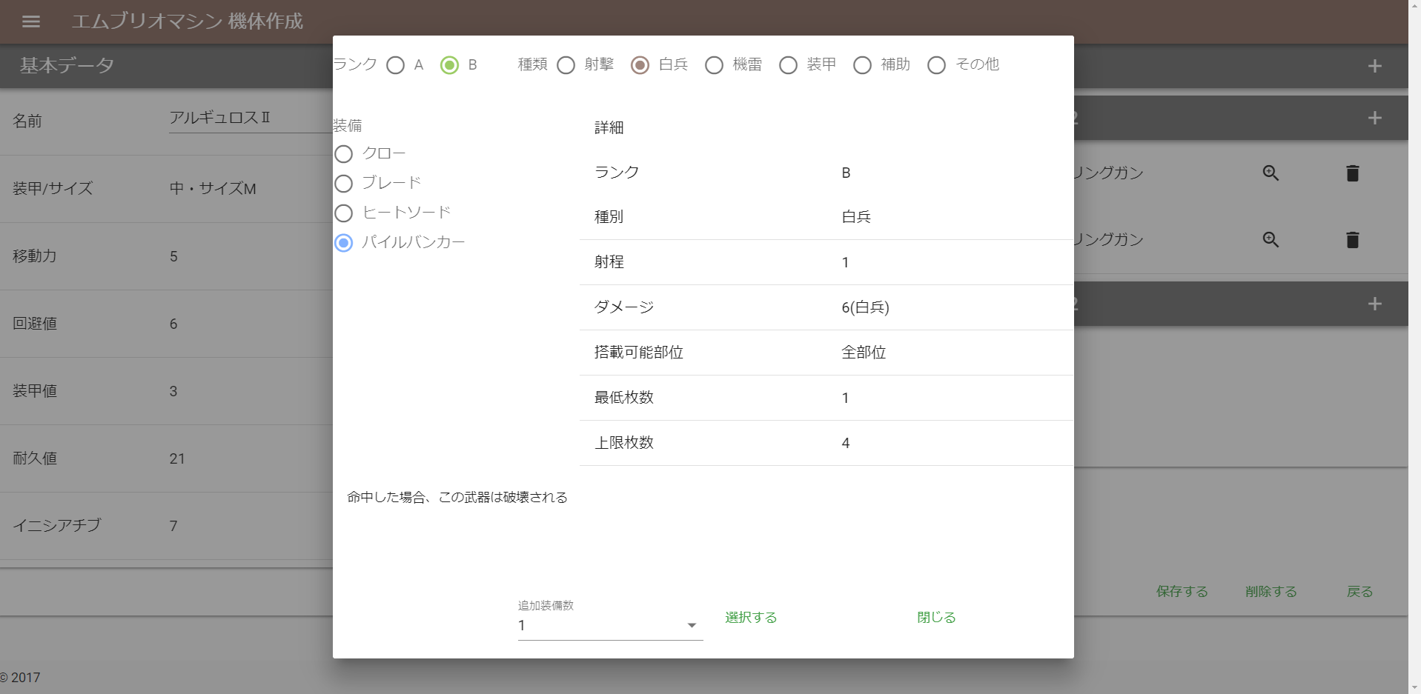Click 保存する button
This screenshot has width=1421, height=694.
click(x=1182, y=591)
